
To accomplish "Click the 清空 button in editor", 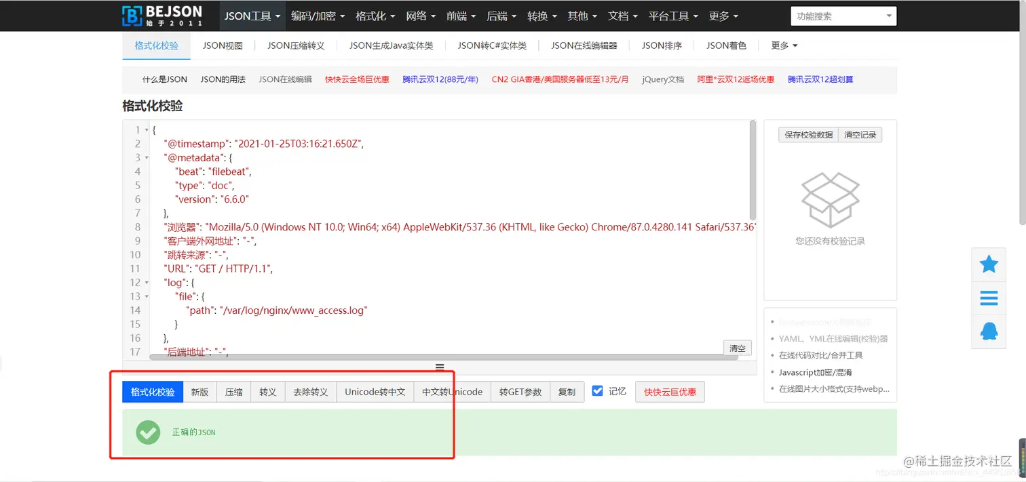I will pyautogui.click(x=738, y=348).
